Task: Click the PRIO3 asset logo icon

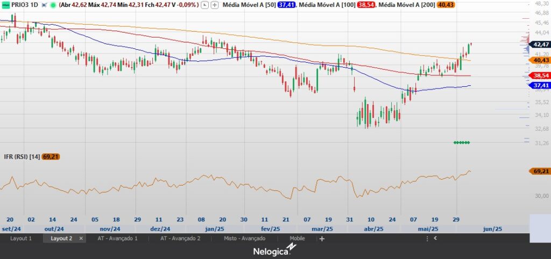Action: pos(5,5)
